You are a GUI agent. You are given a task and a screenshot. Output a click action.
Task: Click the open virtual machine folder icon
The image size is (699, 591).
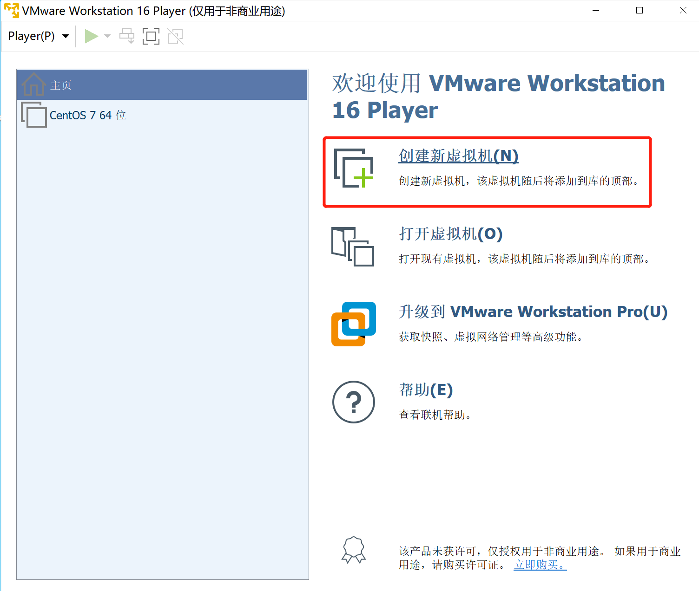(353, 247)
